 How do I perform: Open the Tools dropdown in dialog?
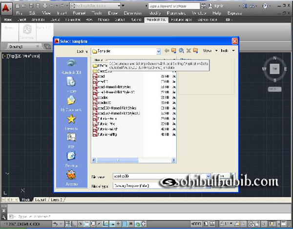tap(228, 51)
